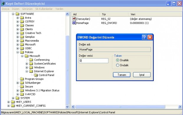Click the Conferencing folder icon

tap(31, 60)
